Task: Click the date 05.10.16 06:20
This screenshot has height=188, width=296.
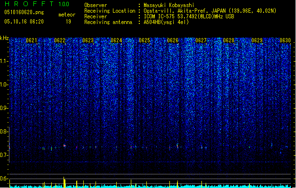Action: [x=24, y=22]
